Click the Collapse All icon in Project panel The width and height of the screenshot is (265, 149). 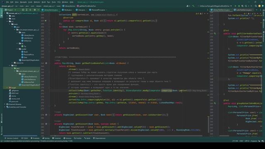tap(30, 10)
